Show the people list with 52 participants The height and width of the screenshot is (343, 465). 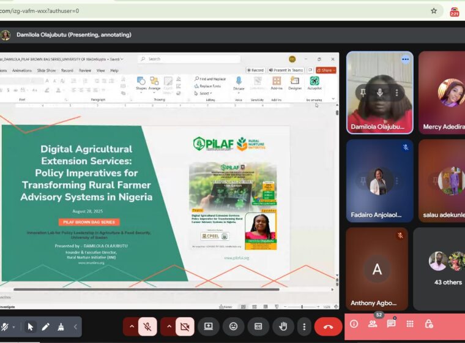click(x=373, y=324)
